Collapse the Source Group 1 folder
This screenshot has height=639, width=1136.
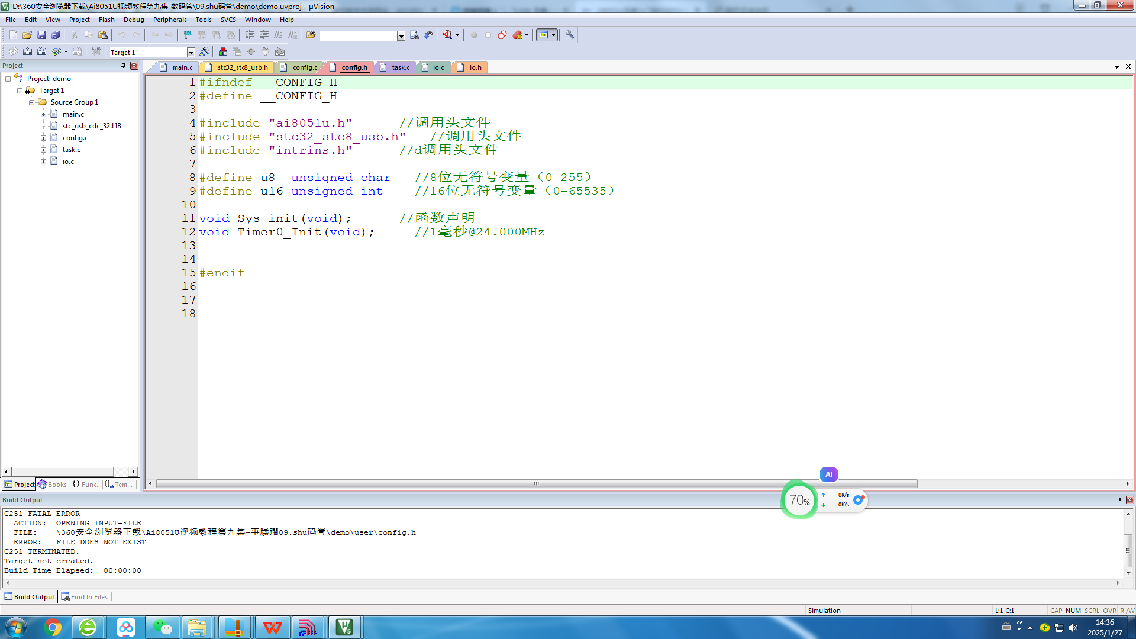[31, 102]
